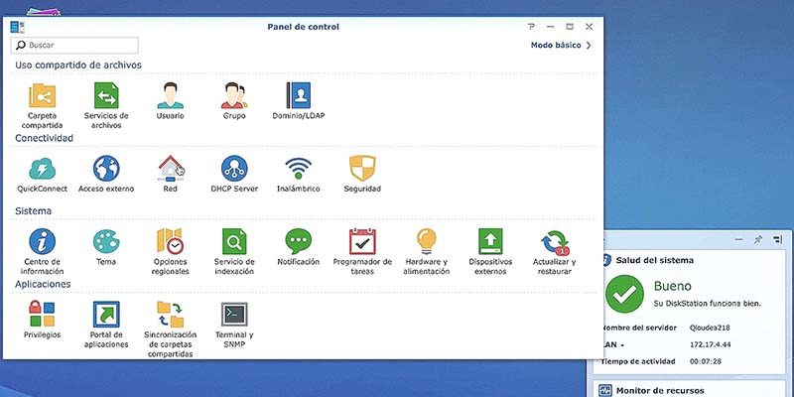Expand the LAN dropdown in widget
Screen dimensions: 794x397
622,345
